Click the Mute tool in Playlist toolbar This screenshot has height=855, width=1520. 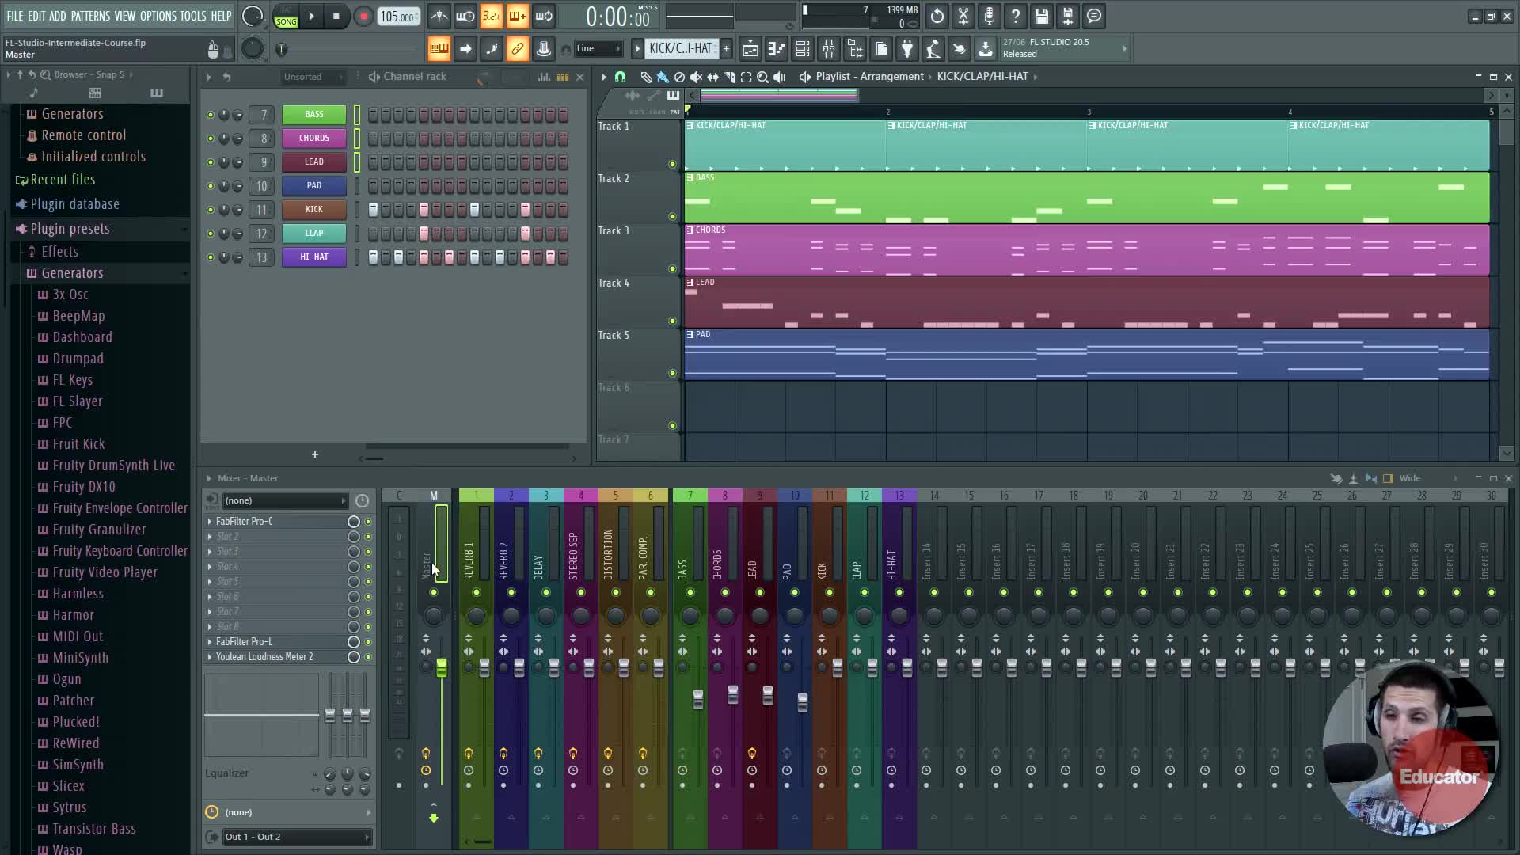tap(696, 77)
